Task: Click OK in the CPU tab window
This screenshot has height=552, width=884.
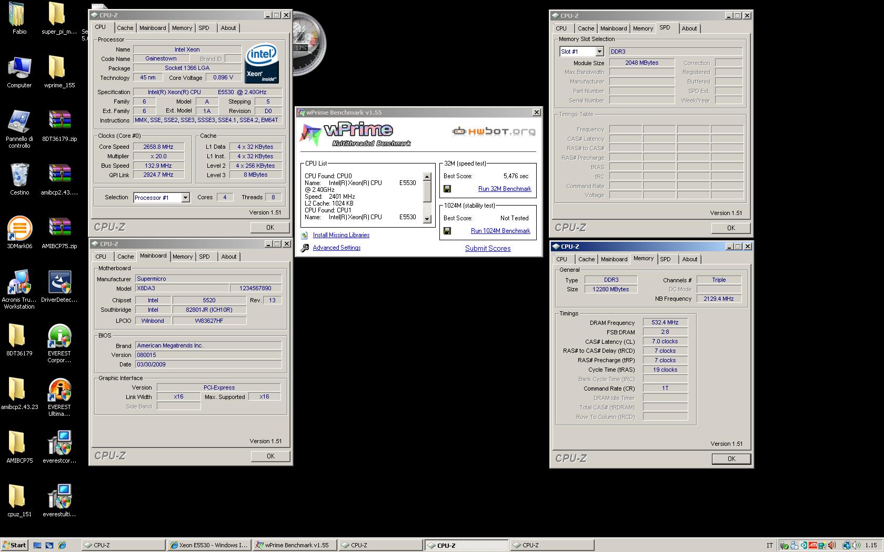Action: click(270, 227)
